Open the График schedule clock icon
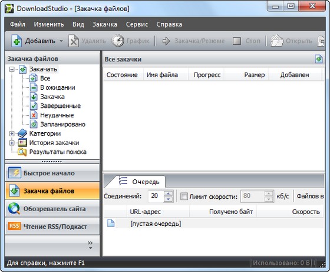Screen dimensions: 330x272 (x=118, y=41)
